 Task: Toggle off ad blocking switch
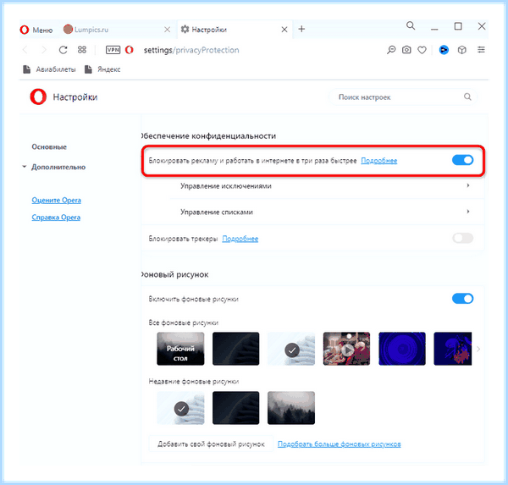tap(462, 160)
